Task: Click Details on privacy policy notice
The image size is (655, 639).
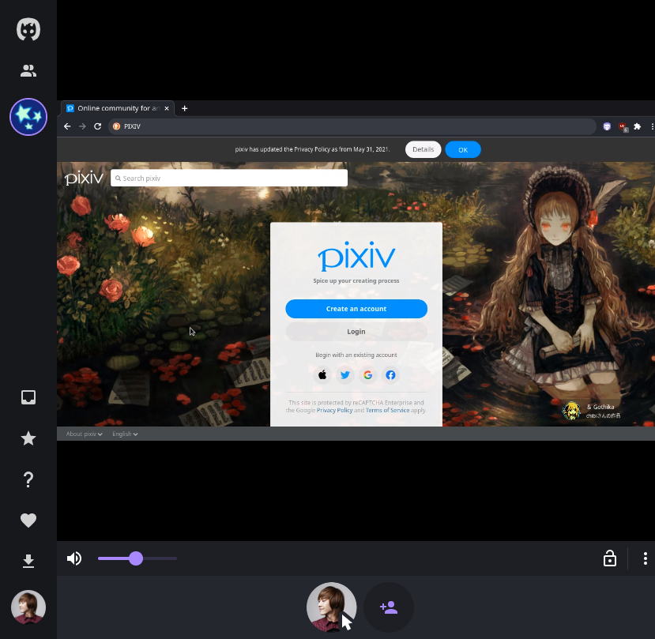Action: coord(423,149)
